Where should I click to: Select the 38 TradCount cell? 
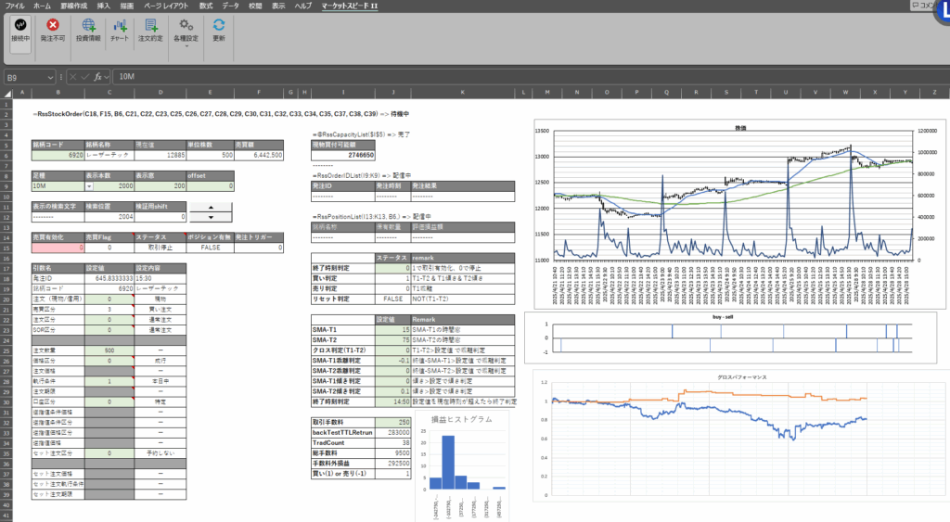[393, 442]
